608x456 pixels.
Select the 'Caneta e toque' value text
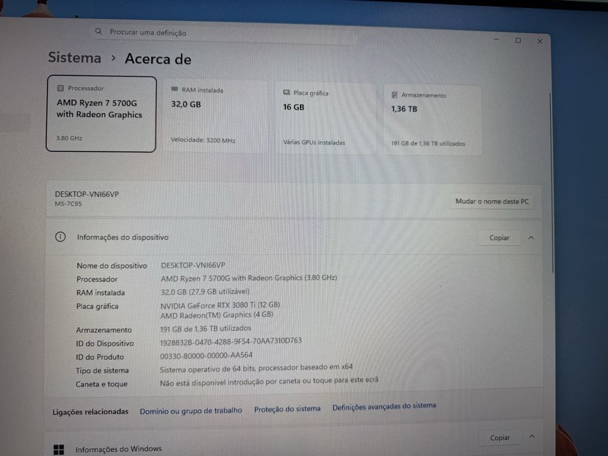coord(269,382)
